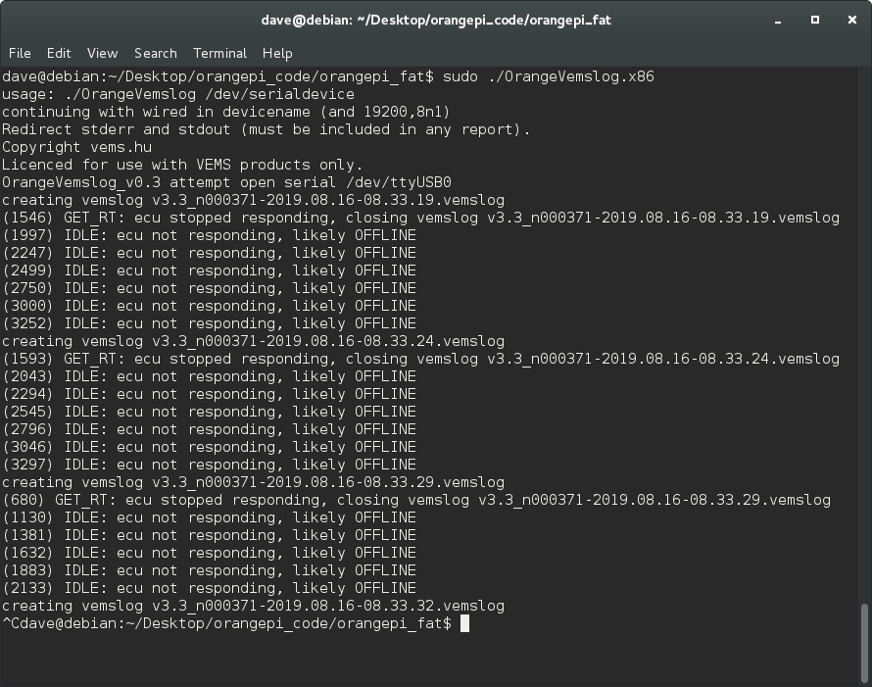
Task: Click the (1546) GET_RT line
Action: coord(420,219)
